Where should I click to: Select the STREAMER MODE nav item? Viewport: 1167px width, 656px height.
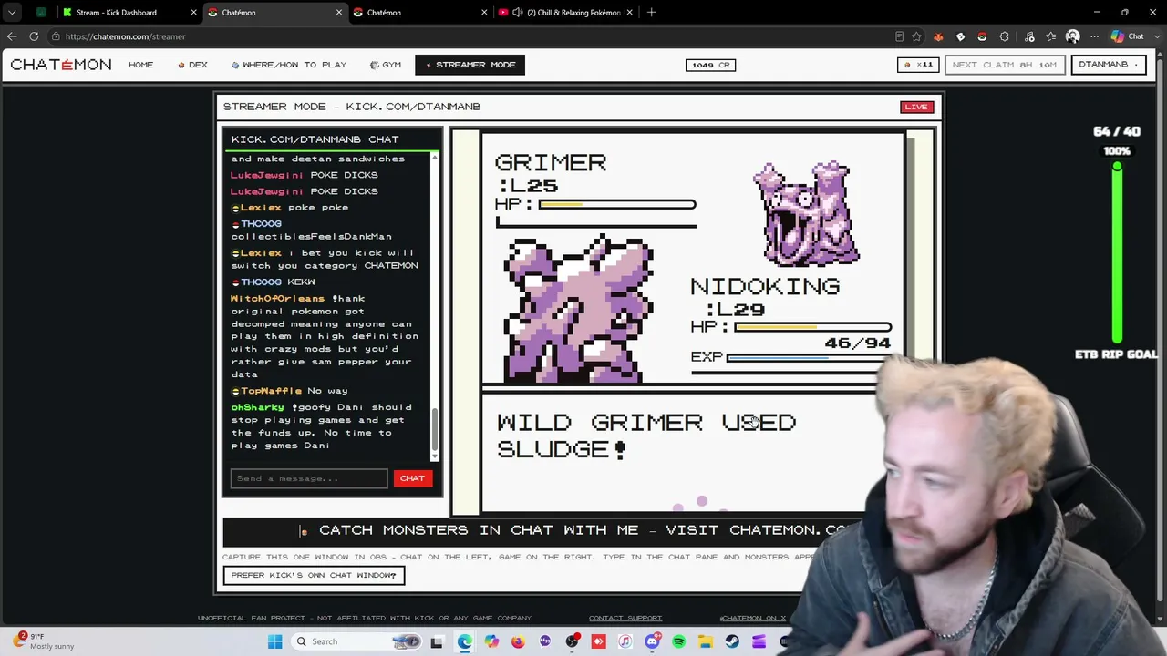[x=470, y=65]
